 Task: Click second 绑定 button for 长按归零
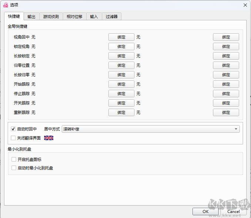coord(226,75)
